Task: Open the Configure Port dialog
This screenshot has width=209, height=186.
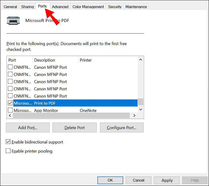Action: pyautogui.click(x=122, y=127)
